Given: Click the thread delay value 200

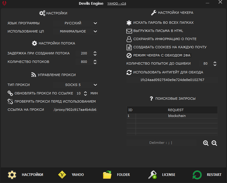Looking at the screenshot, I should tap(84, 53).
